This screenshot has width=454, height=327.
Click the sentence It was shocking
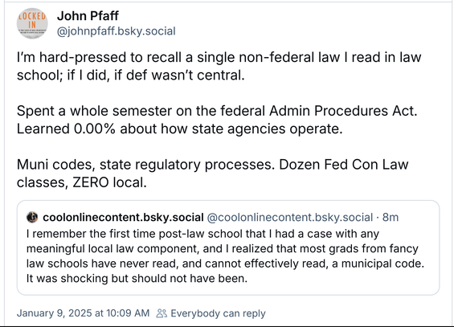point(137,278)
